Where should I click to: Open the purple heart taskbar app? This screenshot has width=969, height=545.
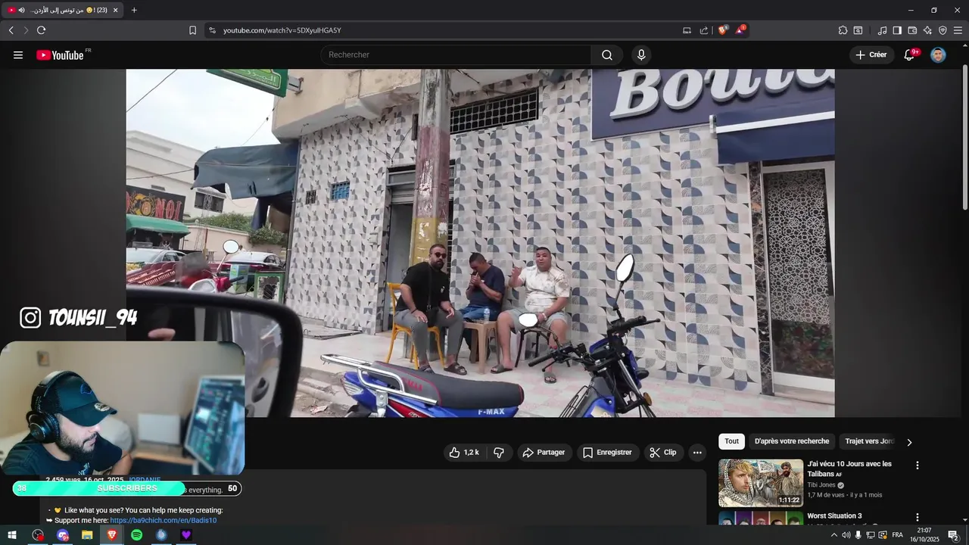[x=186, y=535]
